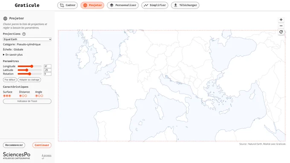Click the Recommencer button
Viewport: 290px width, 163px height.
(14, 145)
